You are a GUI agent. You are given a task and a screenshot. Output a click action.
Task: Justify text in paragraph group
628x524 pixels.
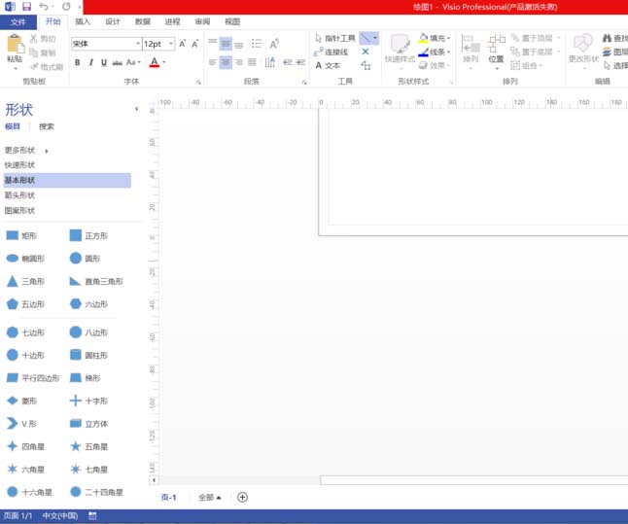252,62
